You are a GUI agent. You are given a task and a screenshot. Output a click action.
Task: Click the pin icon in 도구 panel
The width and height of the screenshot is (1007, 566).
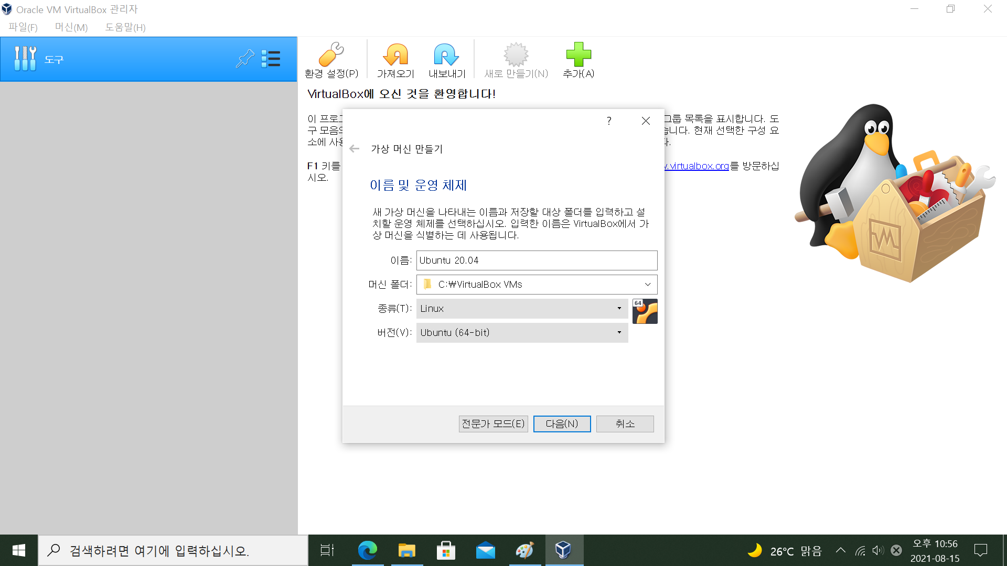(x=245, y=59)
